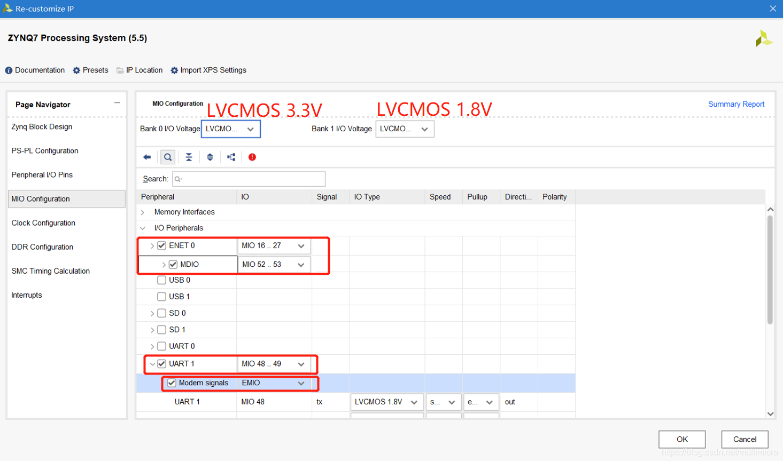Open the Documentation link
Viewport: 783px width, 462px height.
pyautogui.click(x=35, y=70)
